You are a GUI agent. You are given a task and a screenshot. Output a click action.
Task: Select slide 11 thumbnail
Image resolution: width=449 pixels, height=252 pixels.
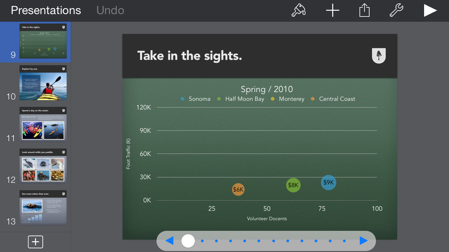point(43,124)
